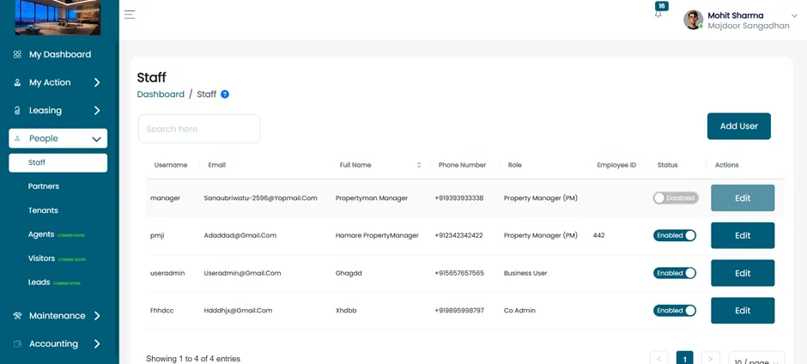Select page 1 in pagination
The image size is (807, 364).
[x=684, y=358]
